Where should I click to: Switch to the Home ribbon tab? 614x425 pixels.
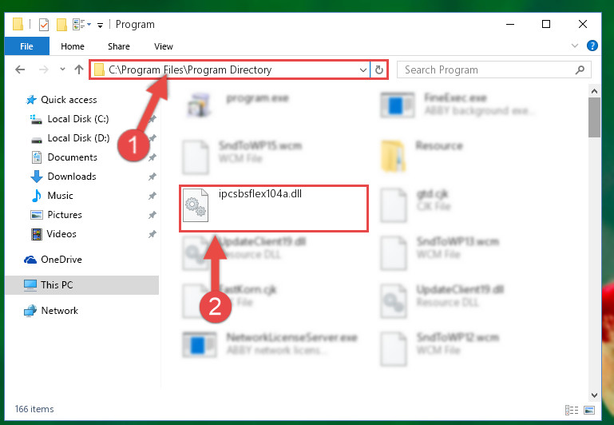(73, 46)
